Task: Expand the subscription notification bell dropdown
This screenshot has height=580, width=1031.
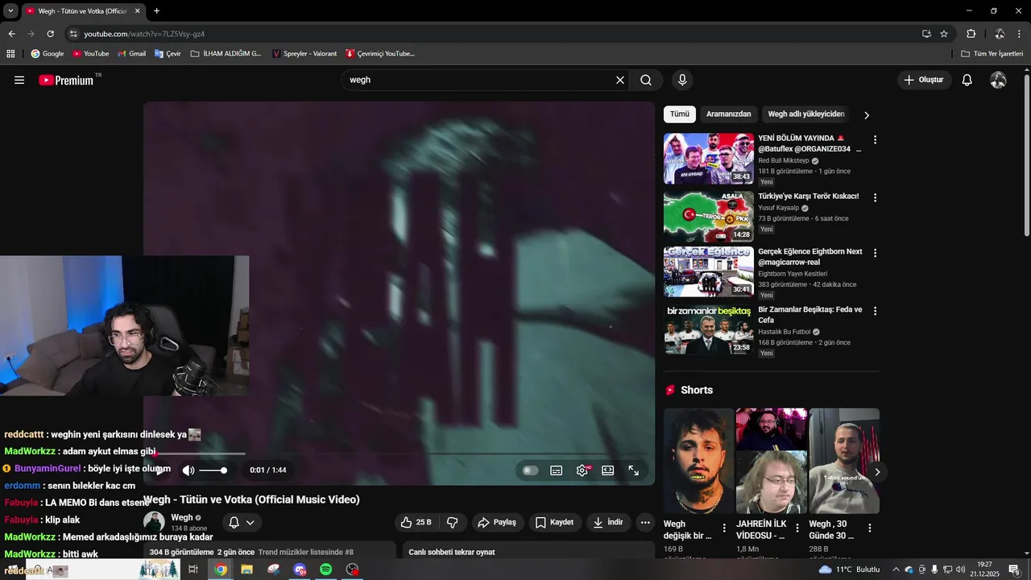Action: [x=242, y=523]
